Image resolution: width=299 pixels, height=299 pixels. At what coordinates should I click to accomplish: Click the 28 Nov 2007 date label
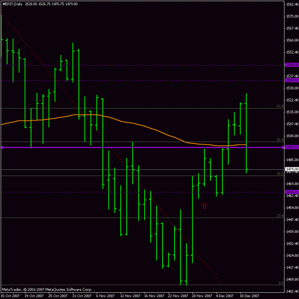pyautogui.click(x=202, y=296)
